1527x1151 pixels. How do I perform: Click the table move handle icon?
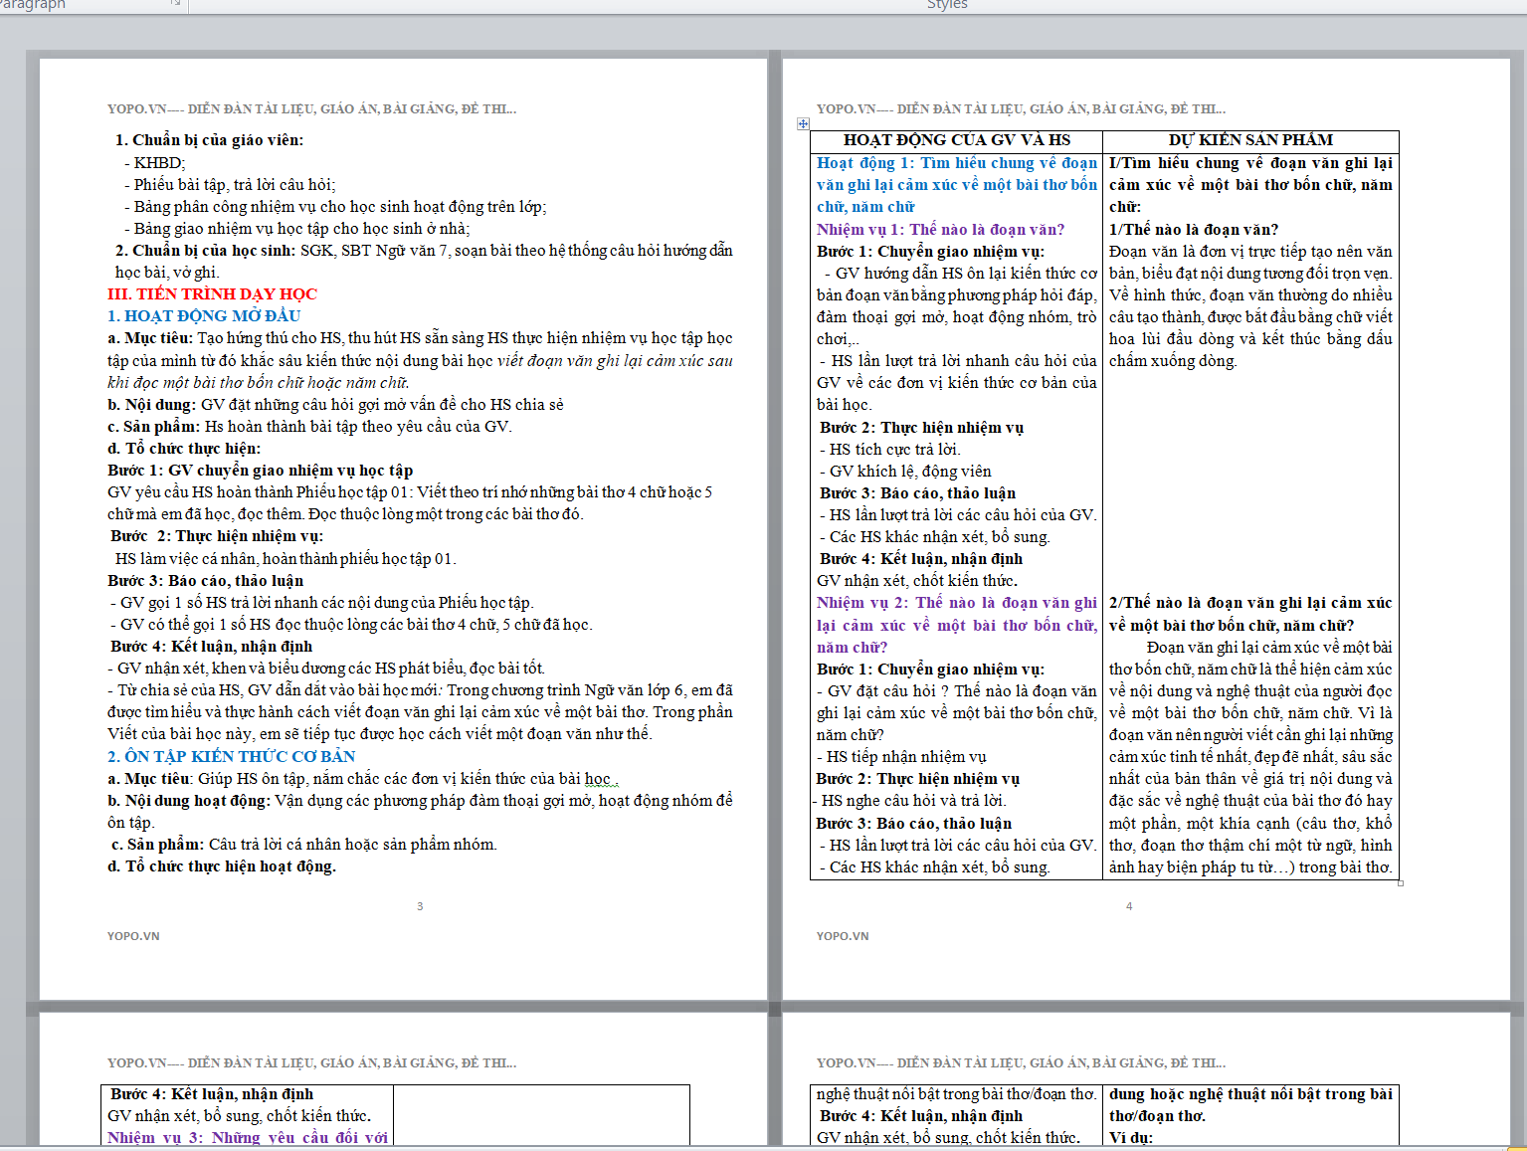(803, 123)
